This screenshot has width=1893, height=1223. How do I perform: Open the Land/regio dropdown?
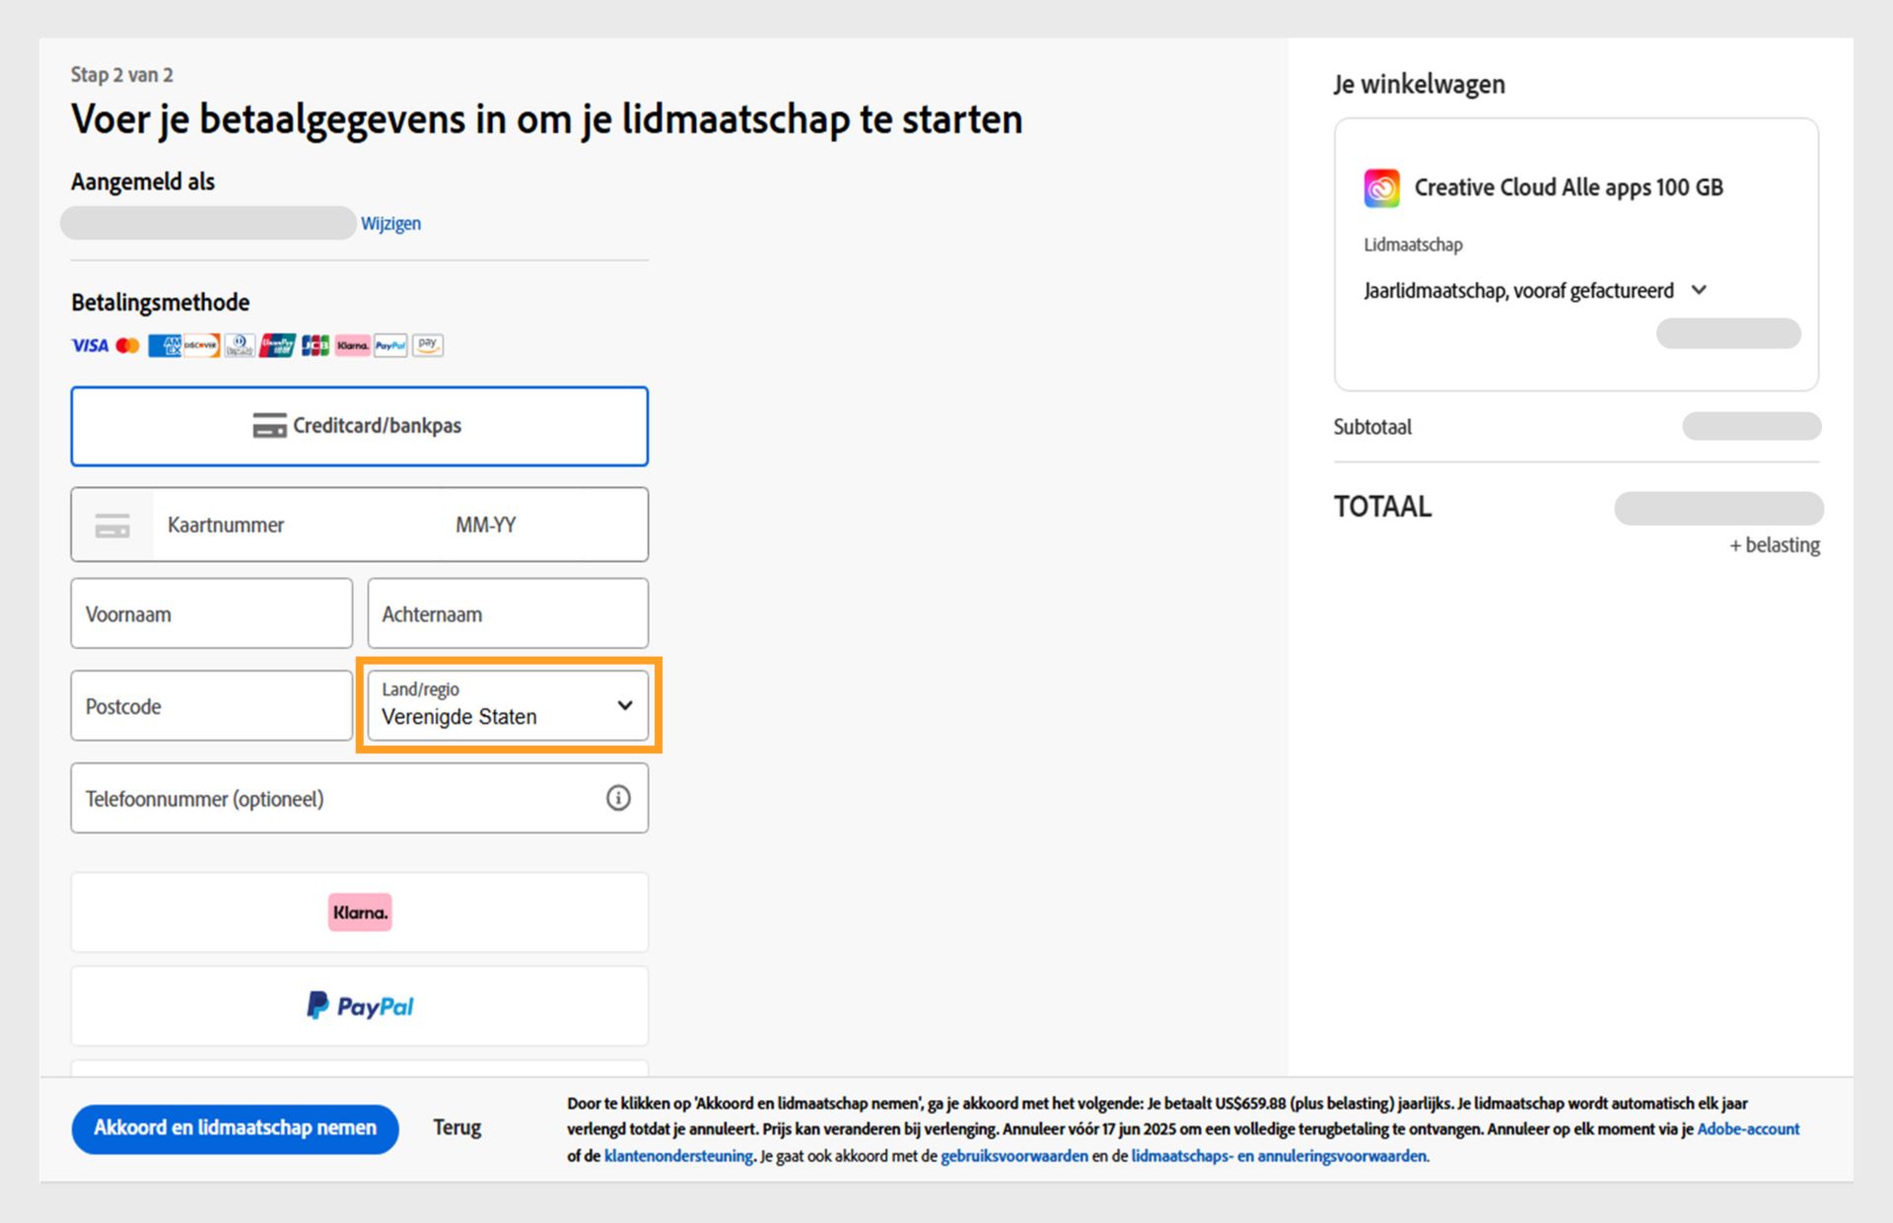click(x=508, y=705)
